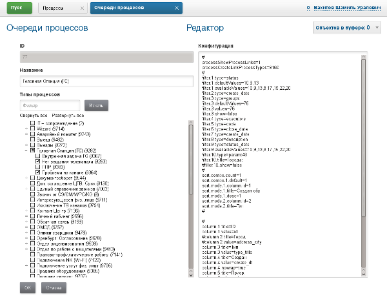The image size is (387, 301).
Task: Click the Название text field
Action: [x=106, y=81]
